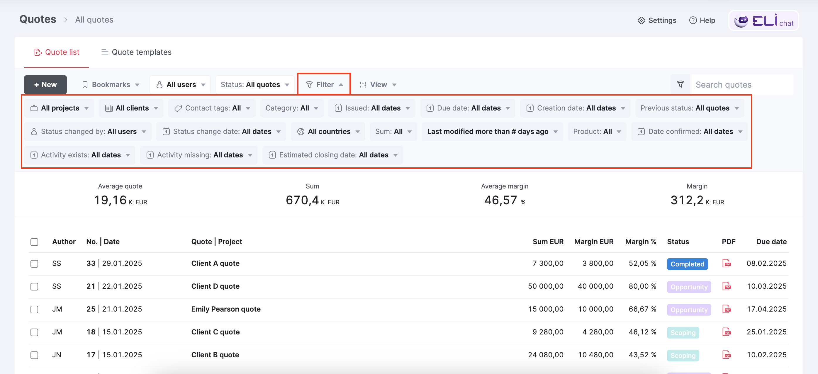Click the All clients building icon
The image size is (818, 374).
click(108, 108)
